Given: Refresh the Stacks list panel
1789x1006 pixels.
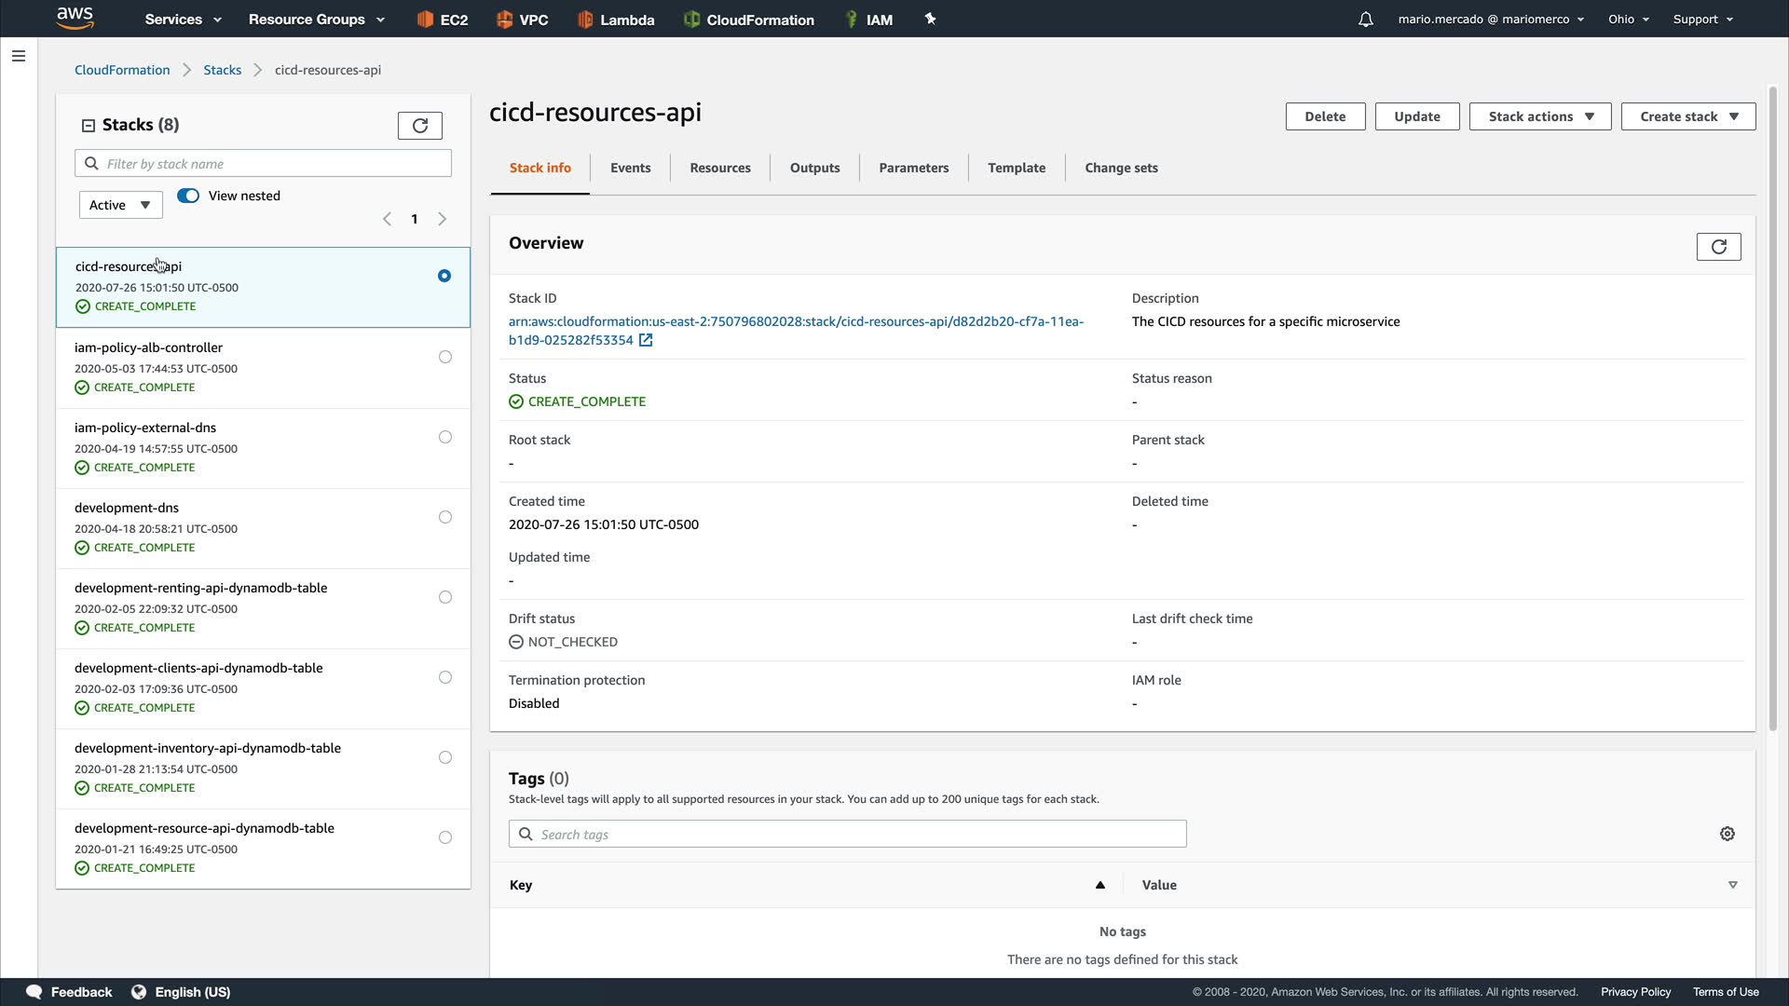Looking at the screenshot, I should 419,126.
